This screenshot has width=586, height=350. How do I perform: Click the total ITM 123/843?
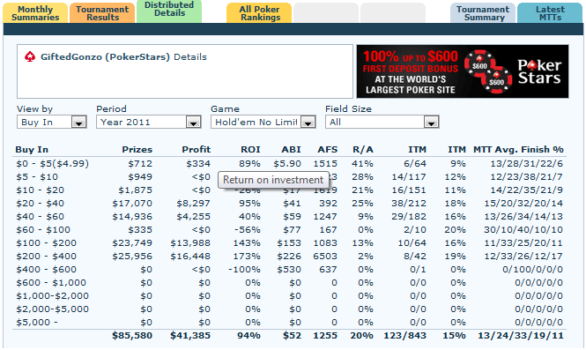tap(405, 336)
